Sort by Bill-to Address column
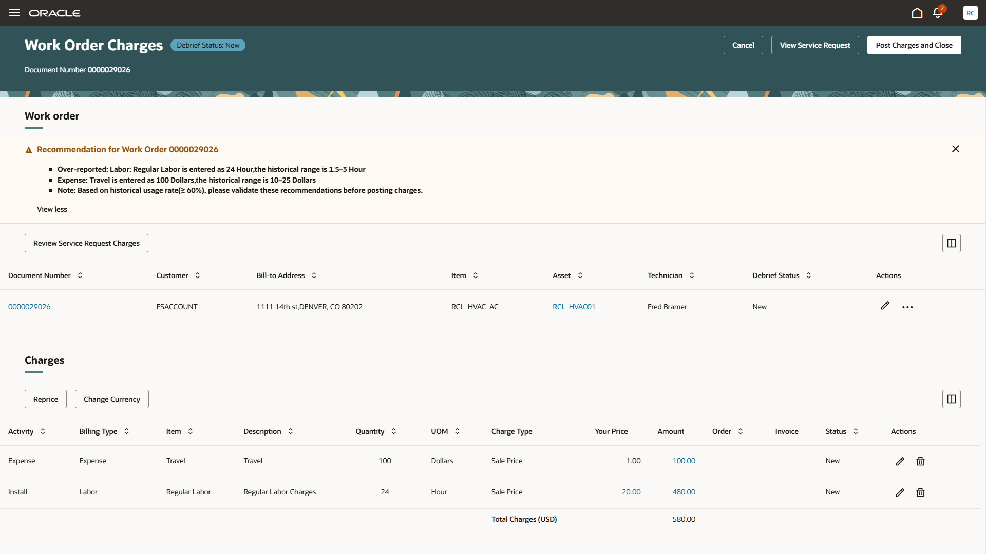Screen dimensions: 986x554 (x=314, y=275)
